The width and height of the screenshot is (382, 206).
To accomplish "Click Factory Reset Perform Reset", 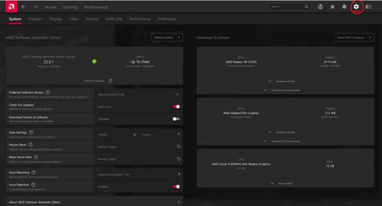I will pyautogui.click(x=107, y=147).
